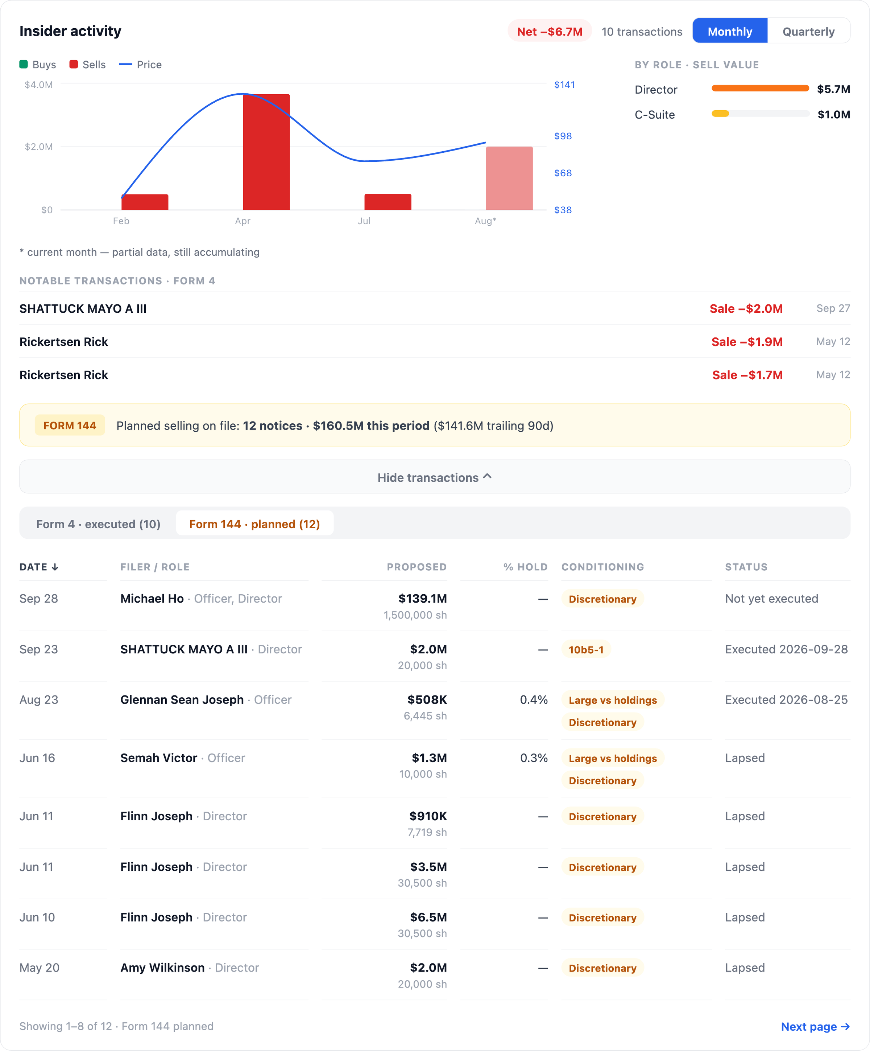Click the $139.1M proposed amount

423,598
